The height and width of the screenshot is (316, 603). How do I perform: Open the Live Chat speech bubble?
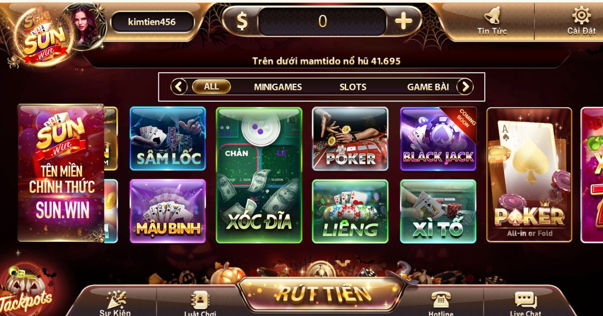click(x=526, y=299)
